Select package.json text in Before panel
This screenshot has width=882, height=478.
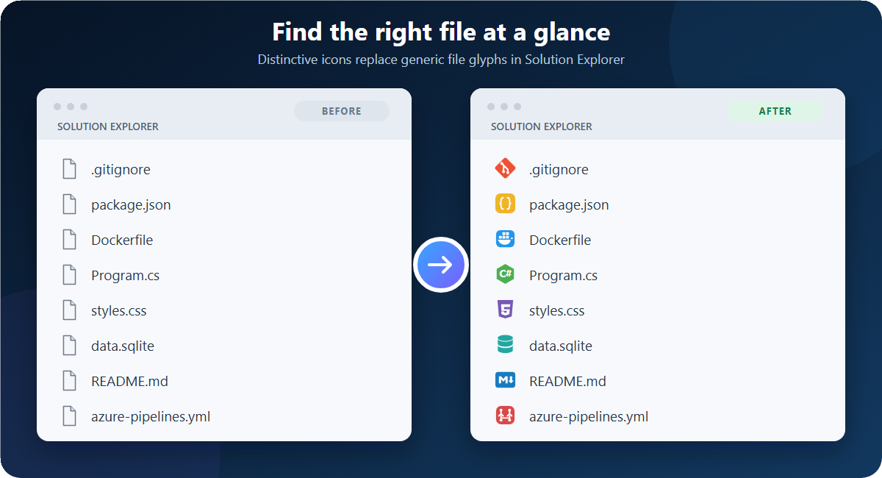point(131,205)
